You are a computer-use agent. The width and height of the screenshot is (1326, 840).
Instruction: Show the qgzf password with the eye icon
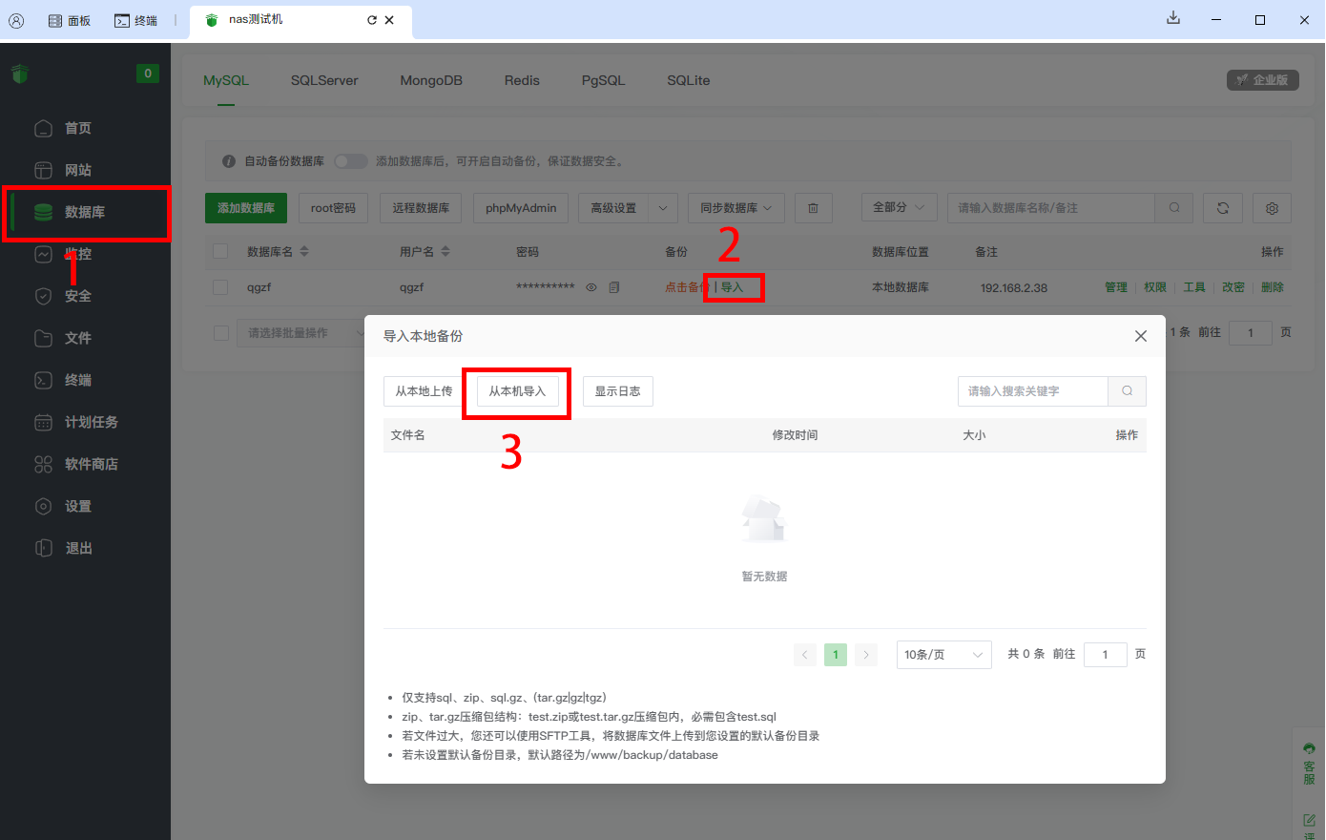click(x=591, y=287)
